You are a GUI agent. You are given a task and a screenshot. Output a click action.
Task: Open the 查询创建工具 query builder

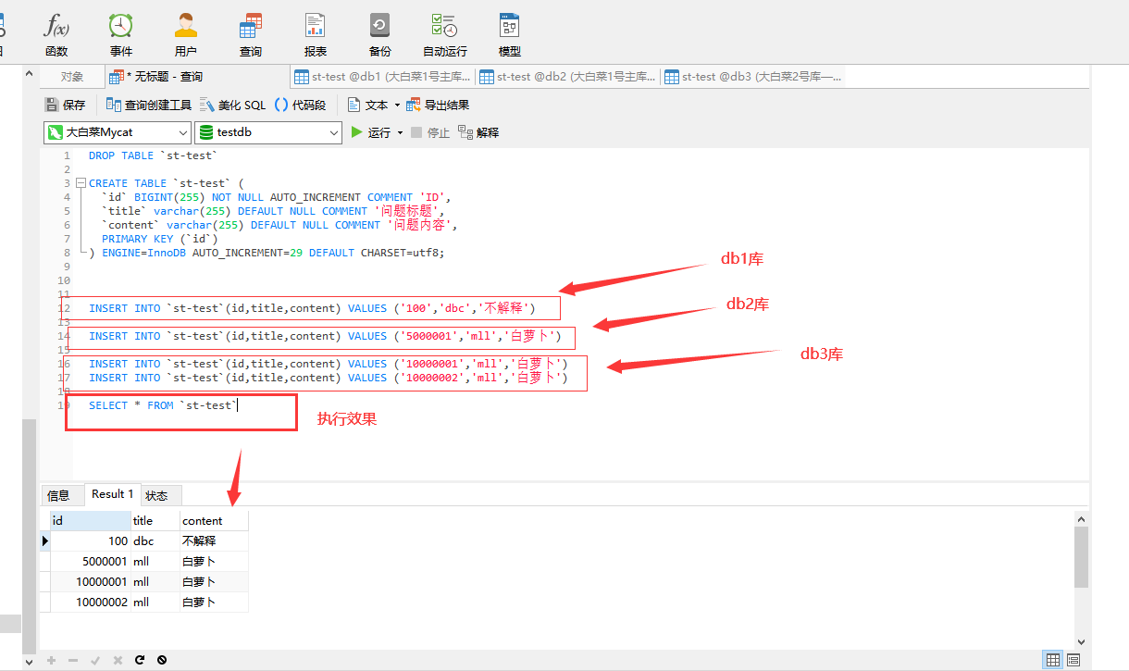(148, 106)
